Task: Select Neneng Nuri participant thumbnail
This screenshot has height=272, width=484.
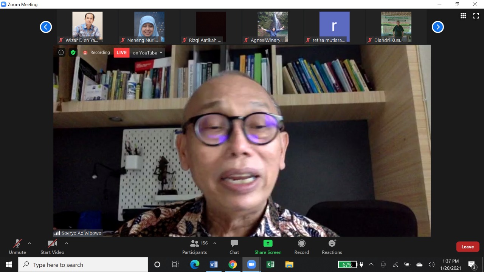Action: pyautogui.click(x=149, y=27)
